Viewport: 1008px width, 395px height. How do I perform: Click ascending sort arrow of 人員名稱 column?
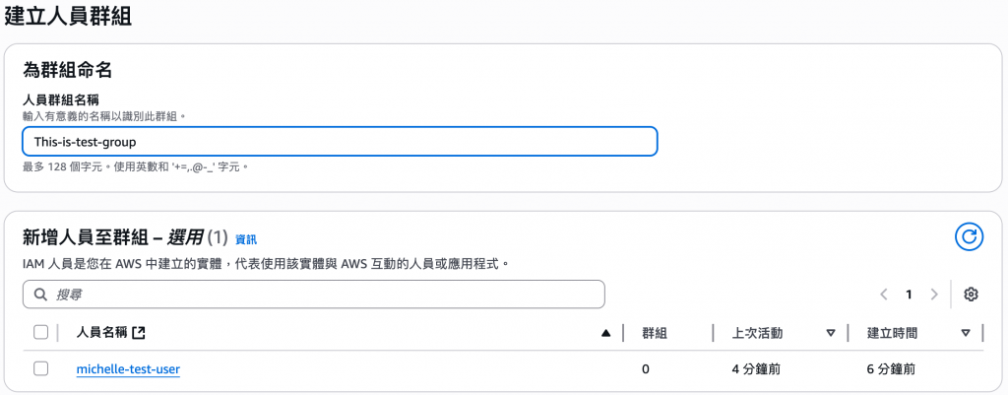point(605,333)
